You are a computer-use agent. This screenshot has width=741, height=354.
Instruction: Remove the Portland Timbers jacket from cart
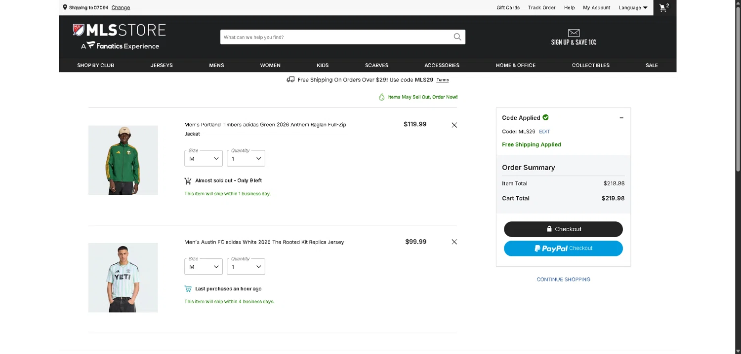(454, 125)
